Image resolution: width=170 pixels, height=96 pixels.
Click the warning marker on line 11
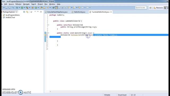(45, 35)
